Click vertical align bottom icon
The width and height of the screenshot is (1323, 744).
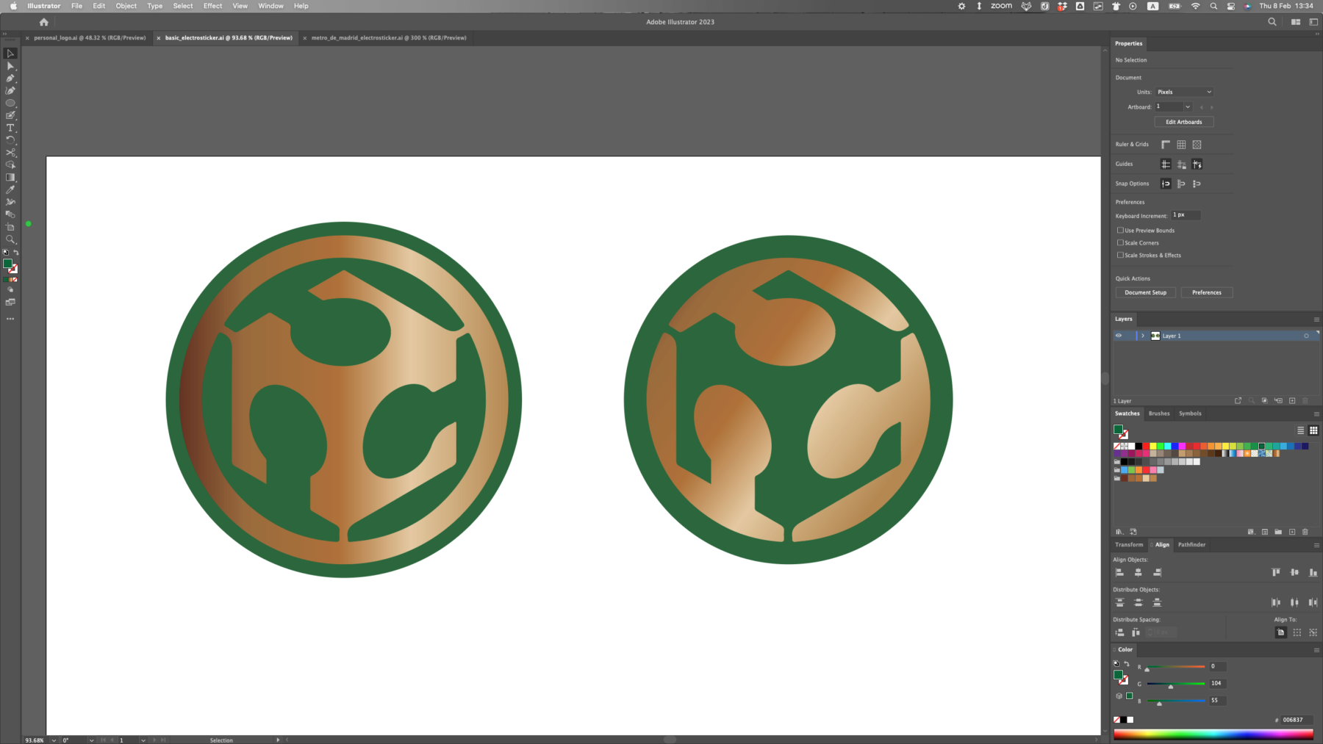[1313, 572]
